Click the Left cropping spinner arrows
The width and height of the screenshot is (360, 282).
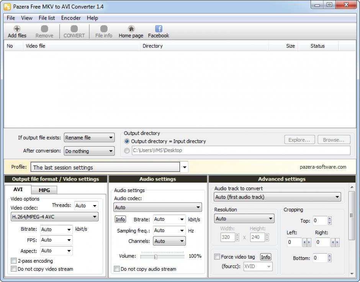[307, 242]
